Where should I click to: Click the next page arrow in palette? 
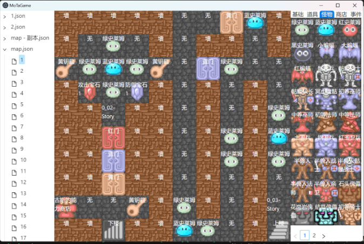[x=323, y=236]
